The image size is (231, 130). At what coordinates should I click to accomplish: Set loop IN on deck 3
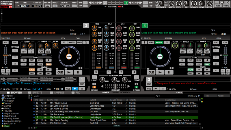(23, 60)
